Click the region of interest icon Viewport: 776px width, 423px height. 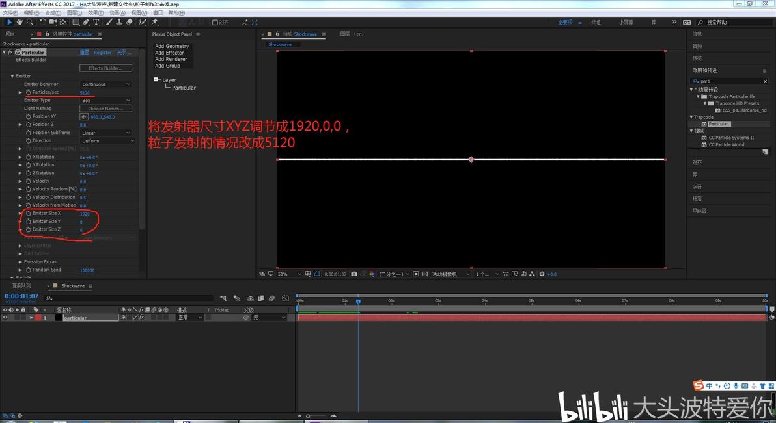pos(416,274)
